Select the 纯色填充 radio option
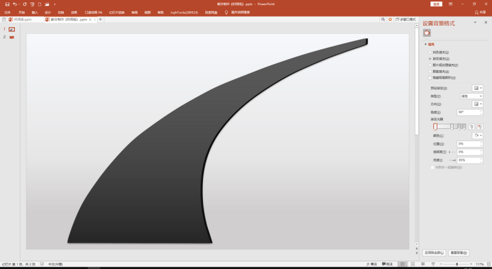This screenshot has height=269, width=492. (430, 52)
